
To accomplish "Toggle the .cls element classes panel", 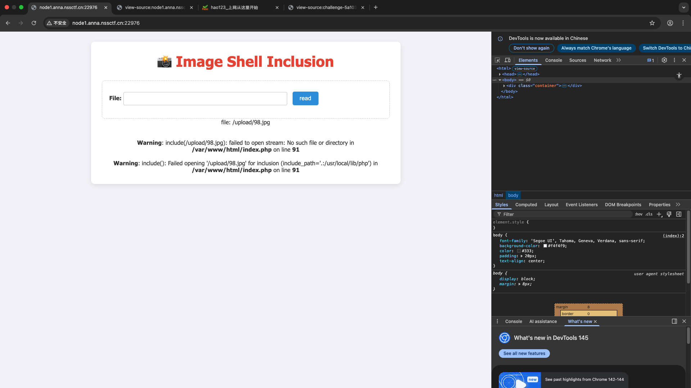I will click(x=649, y=214).
